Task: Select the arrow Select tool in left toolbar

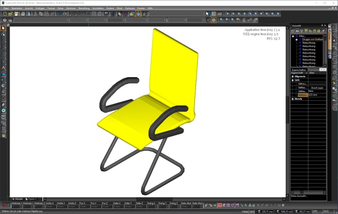Action: tap(3, 28)
